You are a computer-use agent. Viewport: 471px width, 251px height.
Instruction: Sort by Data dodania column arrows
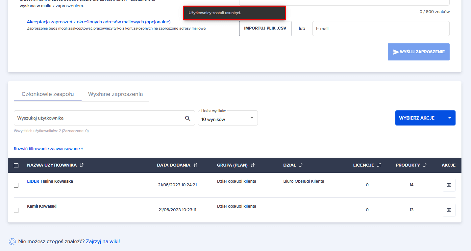point(195,165)
